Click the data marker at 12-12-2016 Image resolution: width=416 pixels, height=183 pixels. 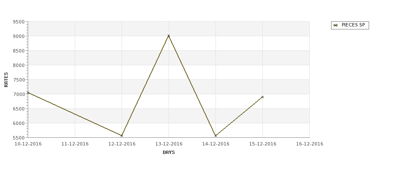(x=122, y=136)
